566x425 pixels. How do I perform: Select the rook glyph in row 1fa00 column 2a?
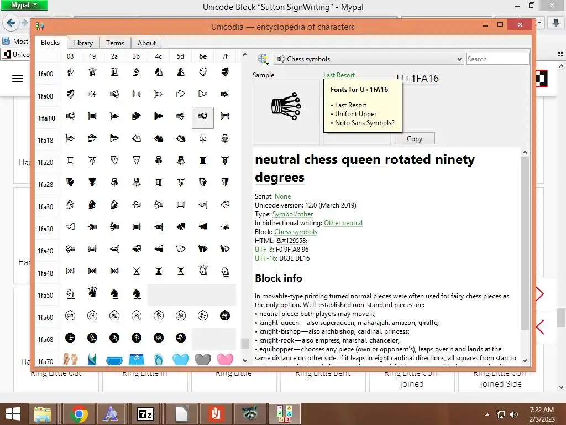114,72
